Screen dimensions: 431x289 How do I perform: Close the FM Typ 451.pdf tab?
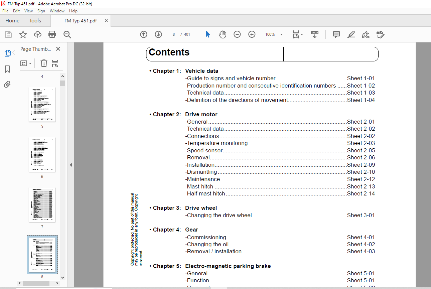[107, 21]
